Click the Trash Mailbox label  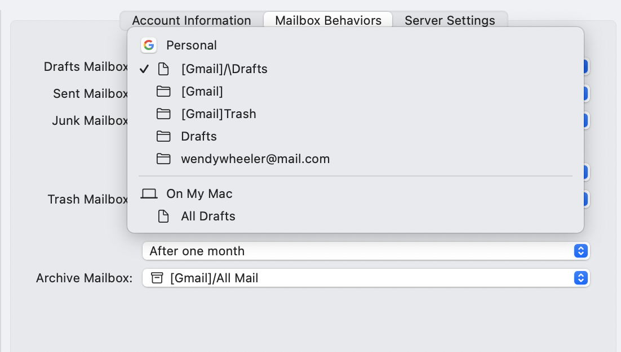tap(87, 199)
